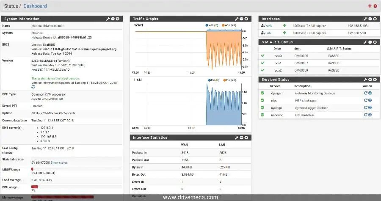This screenshot has width=381, height=201.
Task: Click the unbound running status icon
Action: [262, 115]
